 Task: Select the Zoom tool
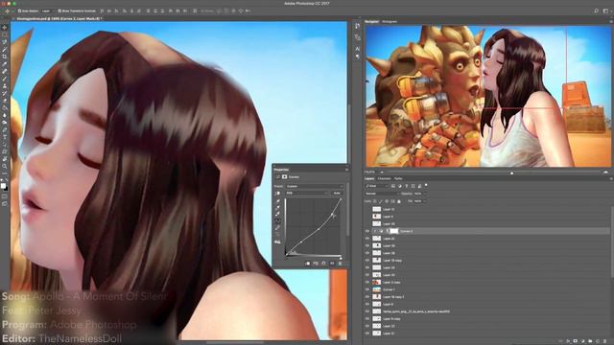click(5, 167)
